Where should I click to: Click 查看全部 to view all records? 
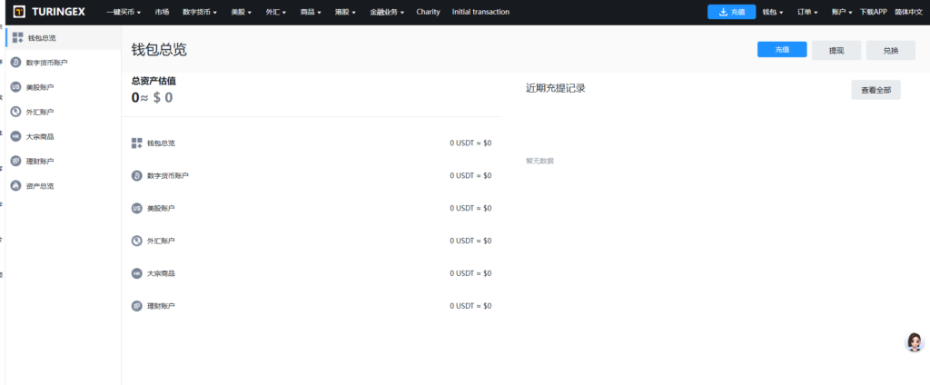876,89
